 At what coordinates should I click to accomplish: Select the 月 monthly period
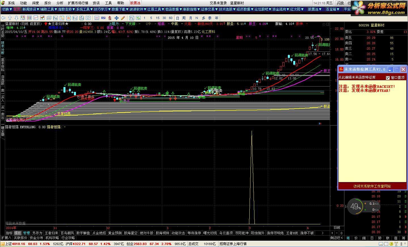click(190, 18)
